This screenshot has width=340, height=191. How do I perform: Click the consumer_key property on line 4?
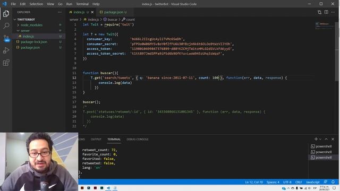point(99,39)
